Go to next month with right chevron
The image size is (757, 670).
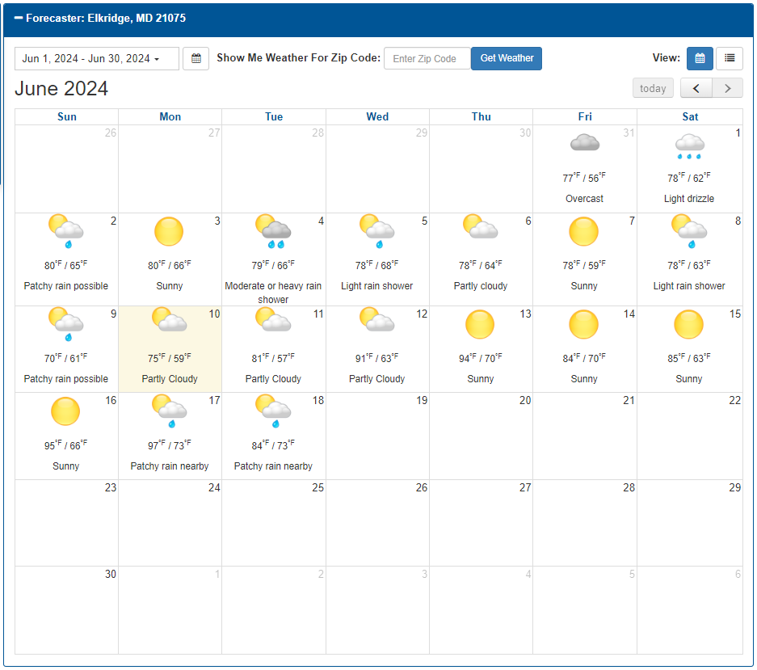[x=728, y=88]
